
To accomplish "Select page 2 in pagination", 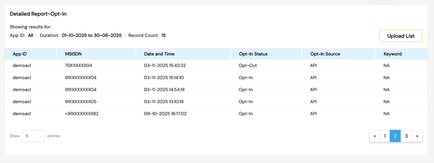I will (395, 136).
